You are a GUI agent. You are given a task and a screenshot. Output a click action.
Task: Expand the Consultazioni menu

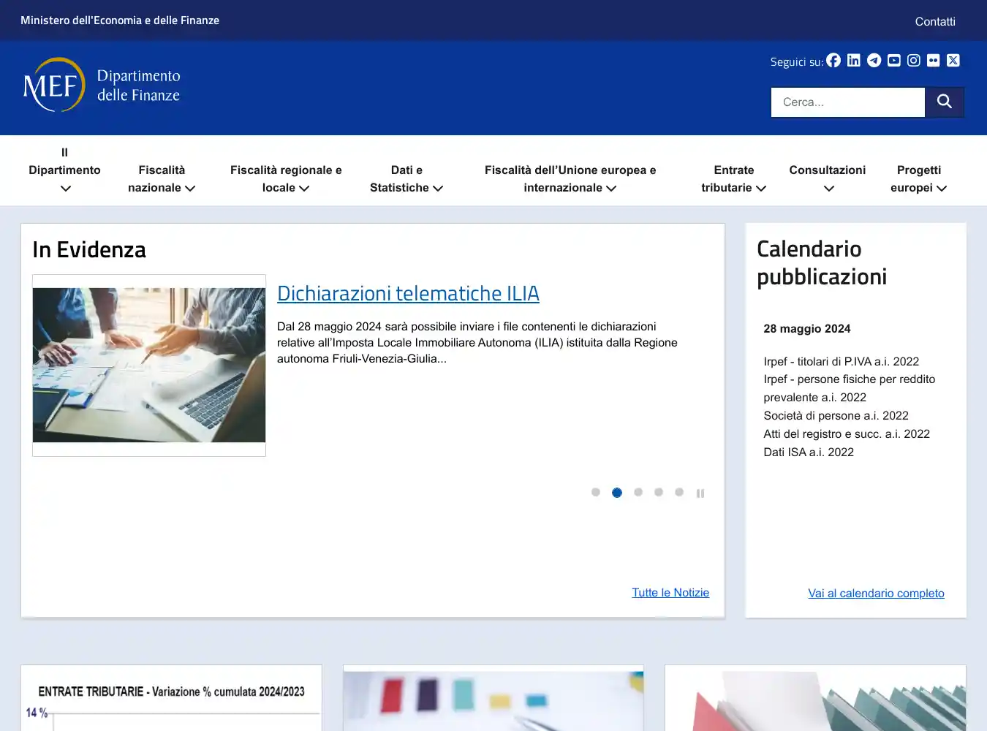tap(828, 179)
